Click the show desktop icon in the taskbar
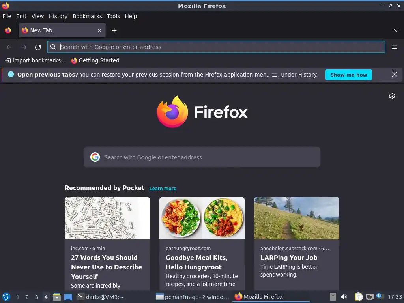The height and width of the screenshot is (303, 404). (68, 297)
